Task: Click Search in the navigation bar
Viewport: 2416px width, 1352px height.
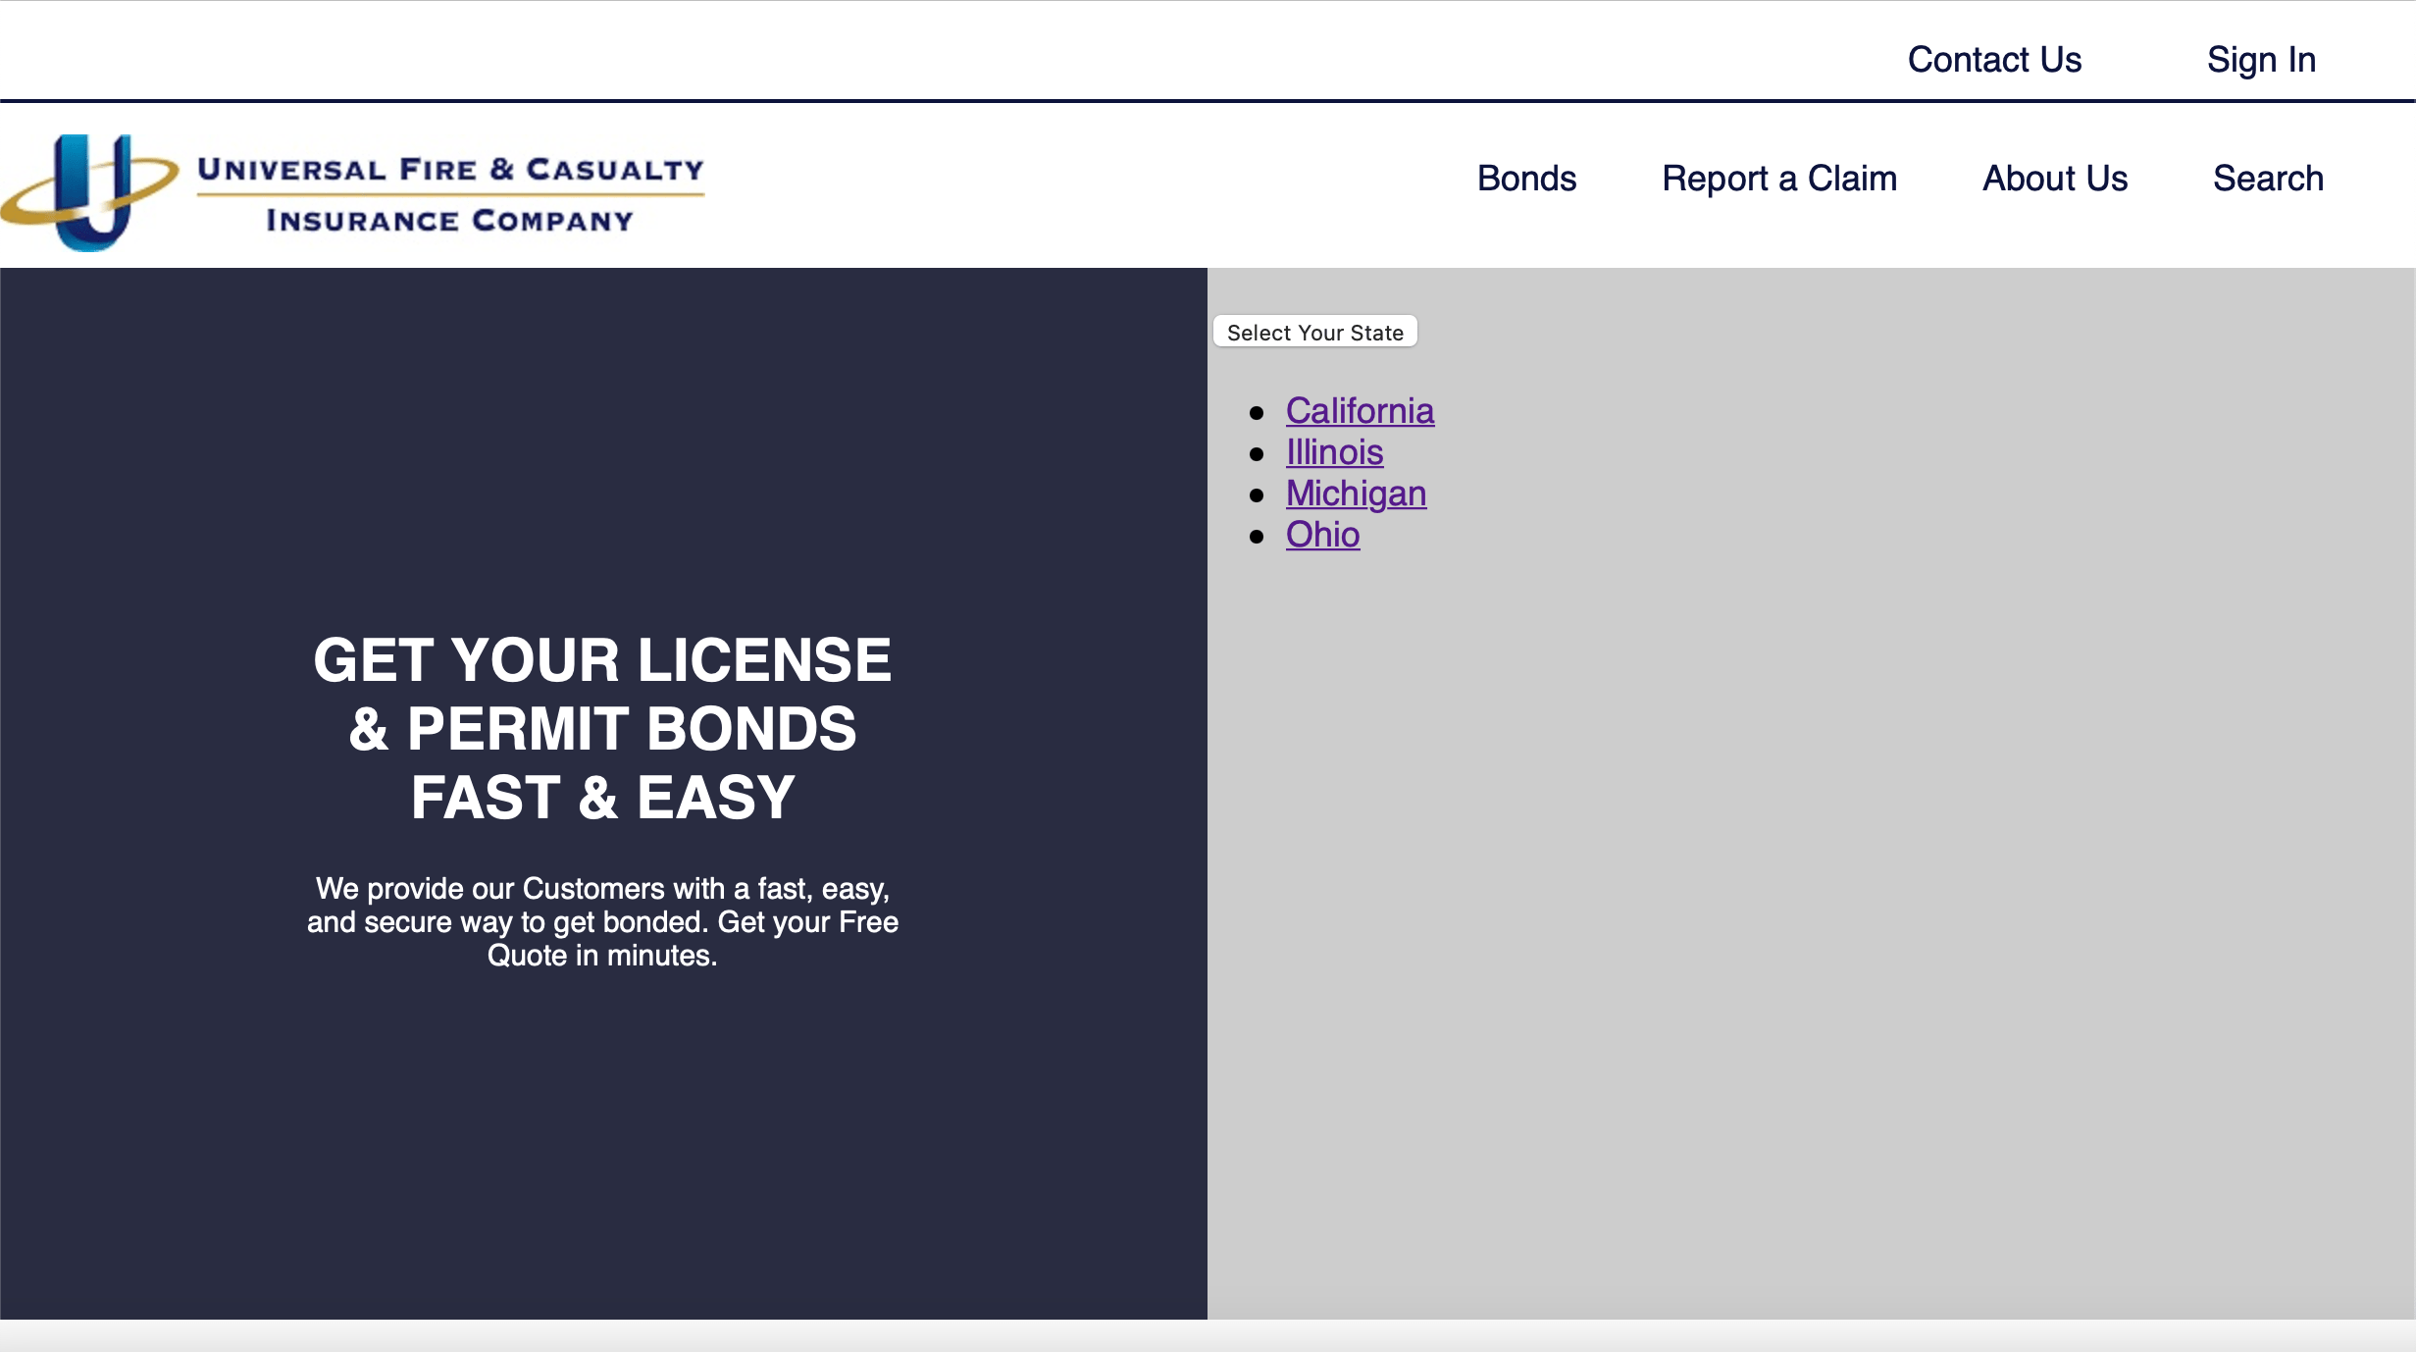Action: (x=2267, y=179)
